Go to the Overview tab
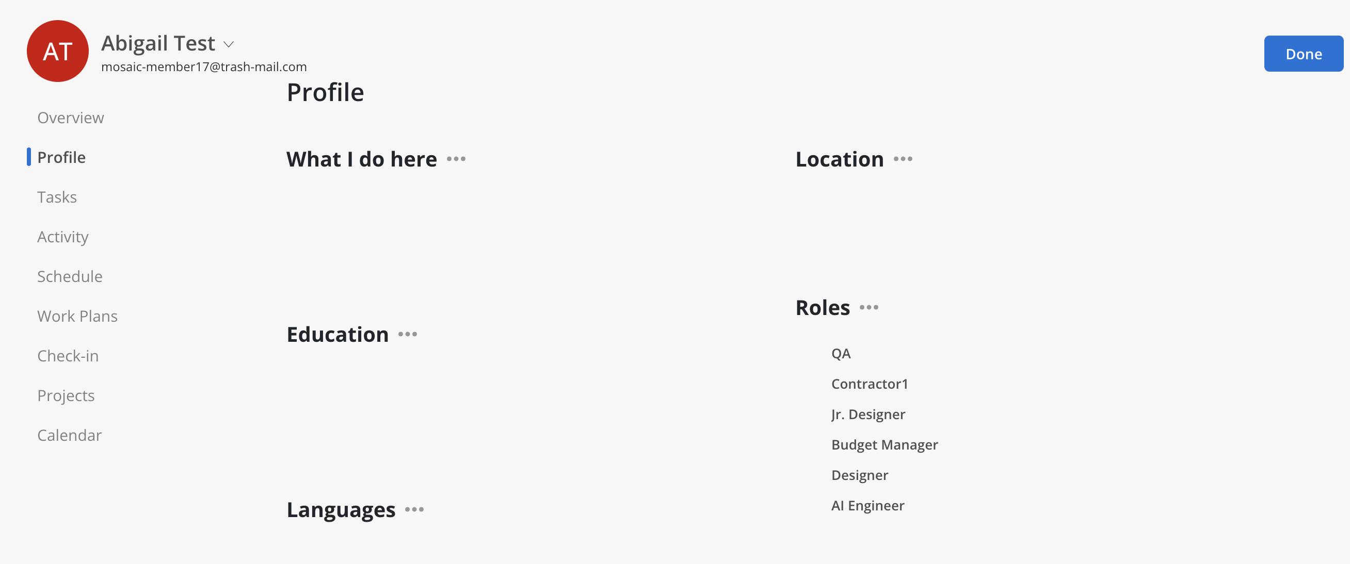1350x564 pixels. click(71, 118)
